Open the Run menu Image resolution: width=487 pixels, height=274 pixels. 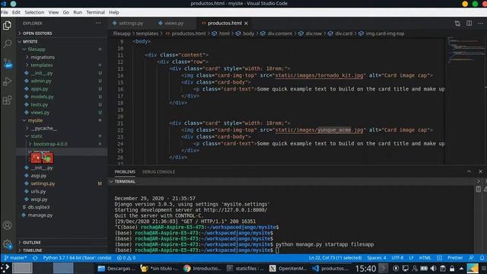[x=78, y=12]
